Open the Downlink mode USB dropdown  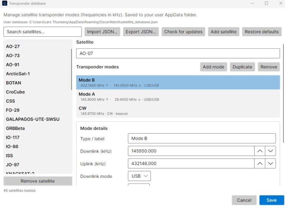139,176
